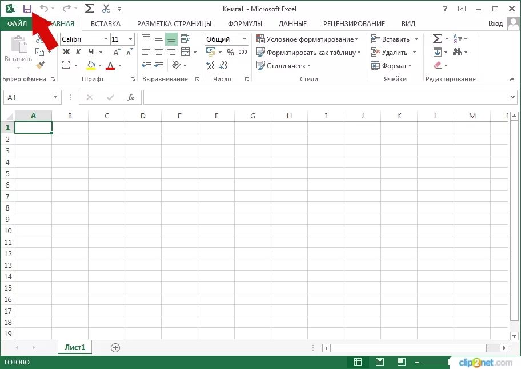Open Стили ячеек dropdown
The width and height of the screenshot is (521, 369).
pos(283,66)
